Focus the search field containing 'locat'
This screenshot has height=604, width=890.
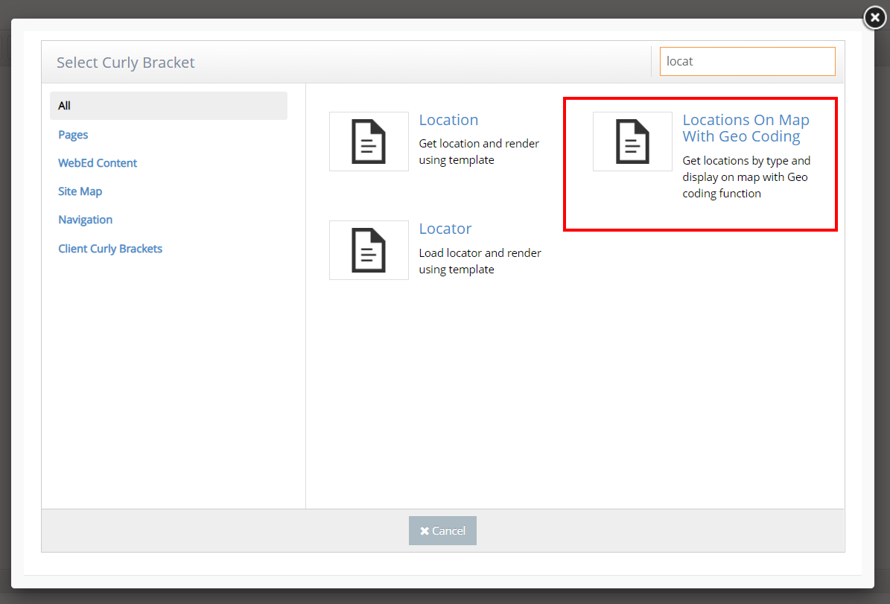tap(747, 61)
